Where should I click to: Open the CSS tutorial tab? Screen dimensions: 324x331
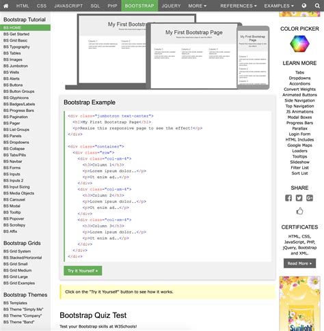[42, 5]
